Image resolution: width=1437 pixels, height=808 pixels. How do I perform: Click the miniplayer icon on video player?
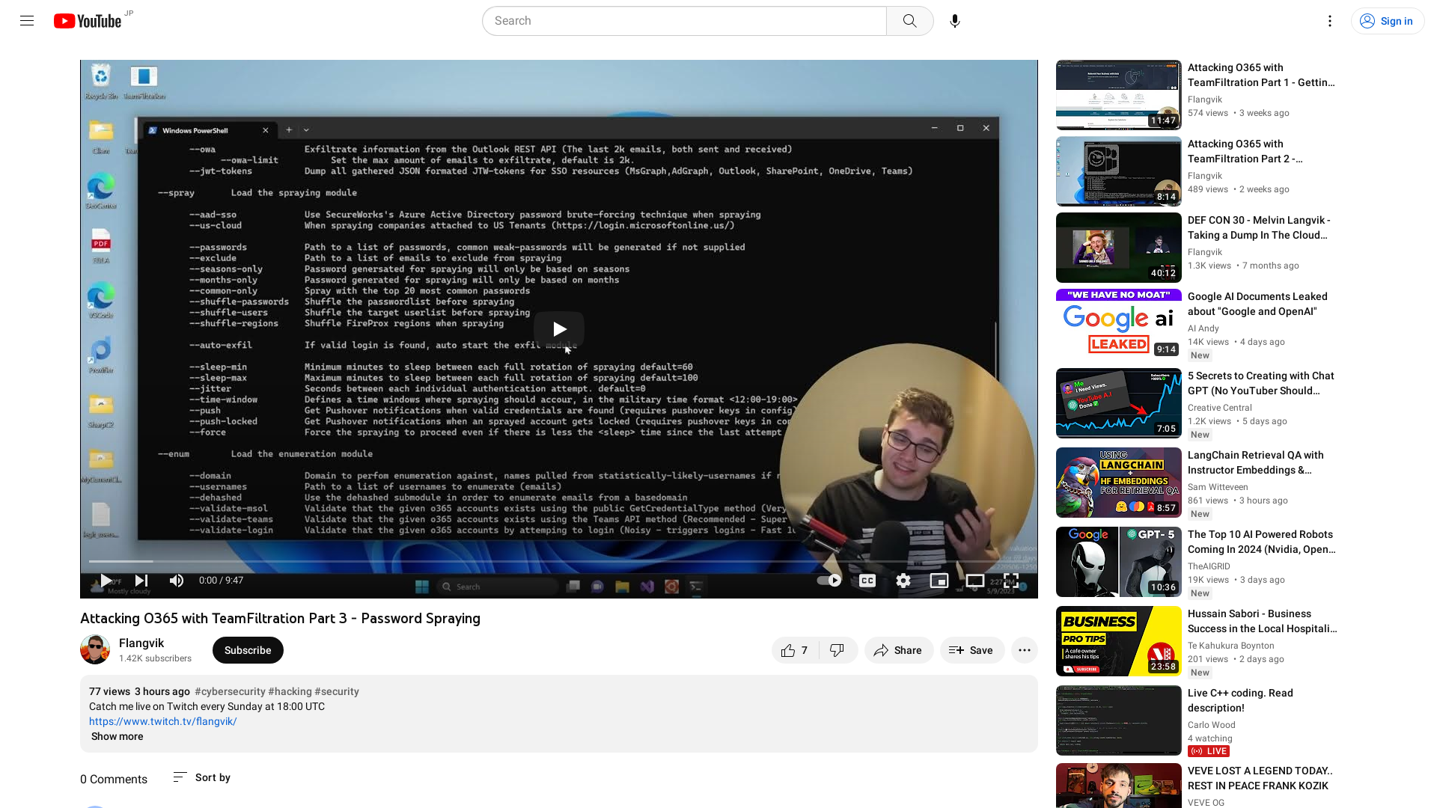[939, 580]
